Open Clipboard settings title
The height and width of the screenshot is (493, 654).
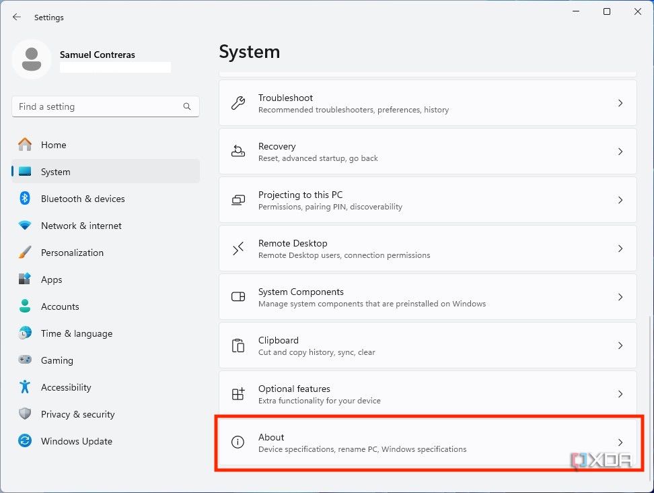278,340
